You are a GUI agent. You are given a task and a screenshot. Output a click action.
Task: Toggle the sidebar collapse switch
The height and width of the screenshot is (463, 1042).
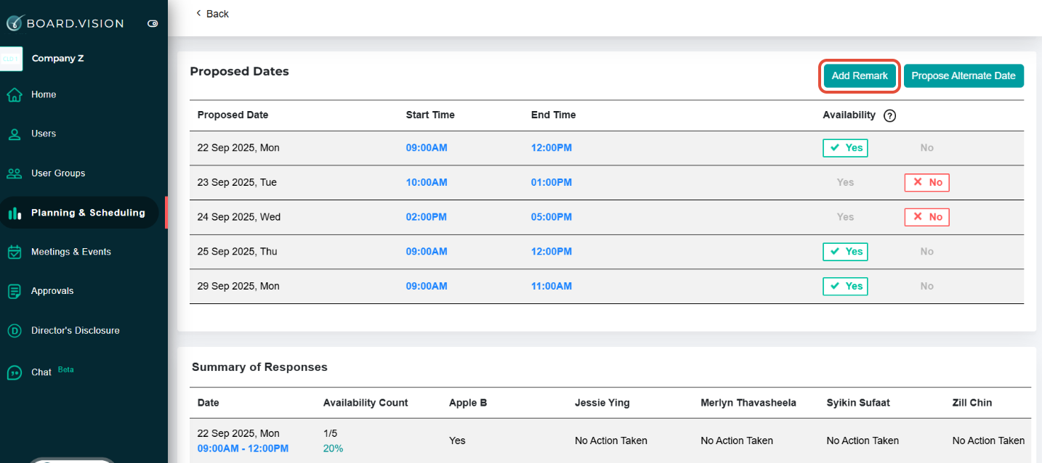153,23
